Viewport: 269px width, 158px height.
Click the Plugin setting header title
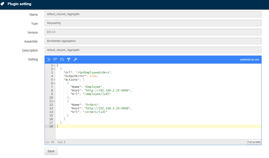[x=19, y=4]
